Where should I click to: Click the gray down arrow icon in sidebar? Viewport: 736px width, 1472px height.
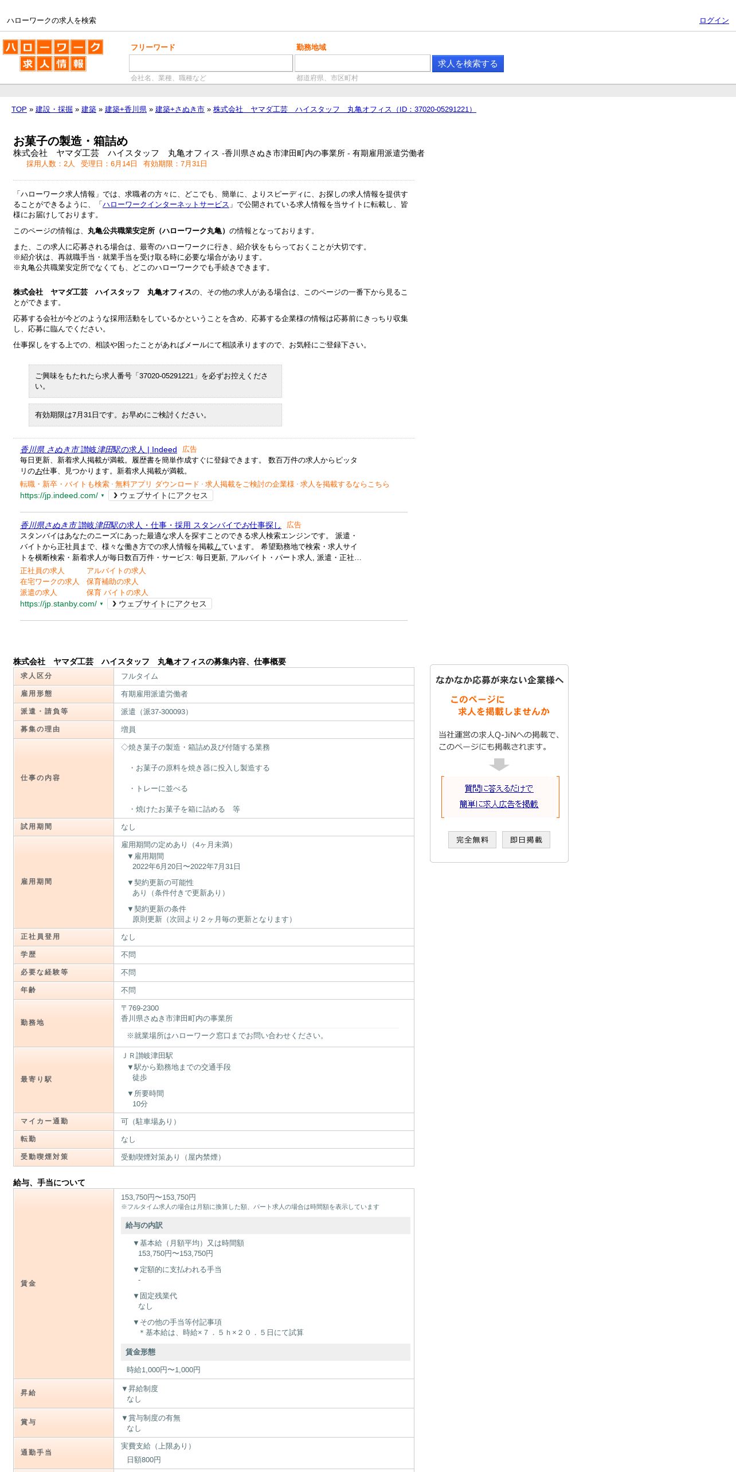499,765
